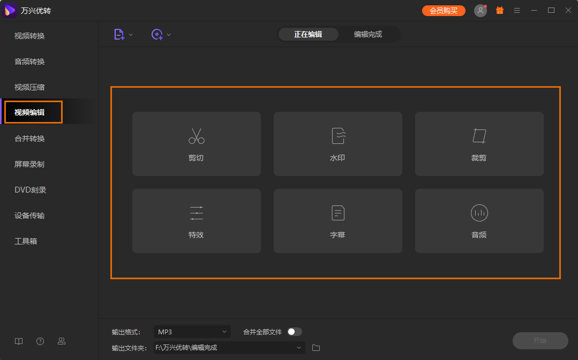Expand the output folder path dropdown
The height and width of the screenshot is (360, 578).
coord(298,347)
